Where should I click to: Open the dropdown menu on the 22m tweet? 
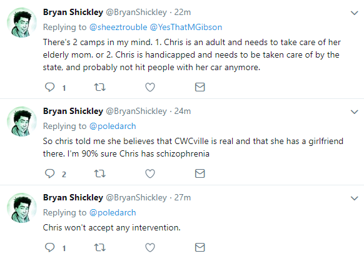click(354, 13)
